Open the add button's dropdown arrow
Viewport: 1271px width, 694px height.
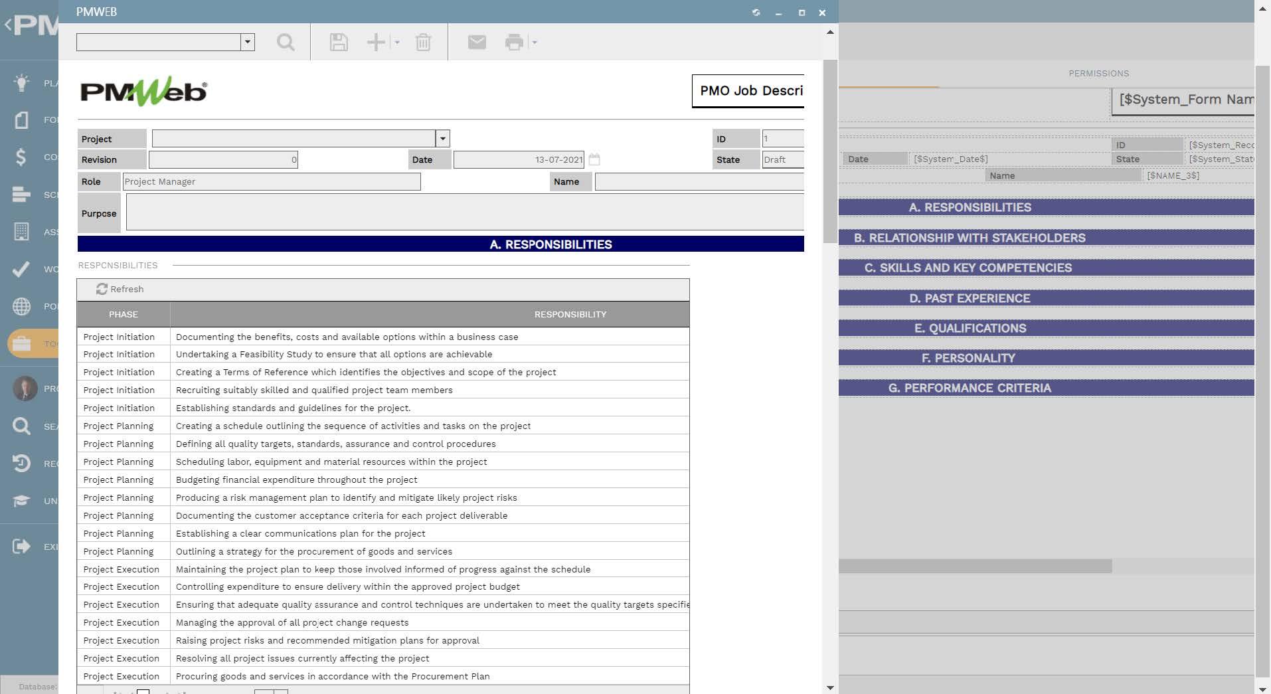click(397, 43)
